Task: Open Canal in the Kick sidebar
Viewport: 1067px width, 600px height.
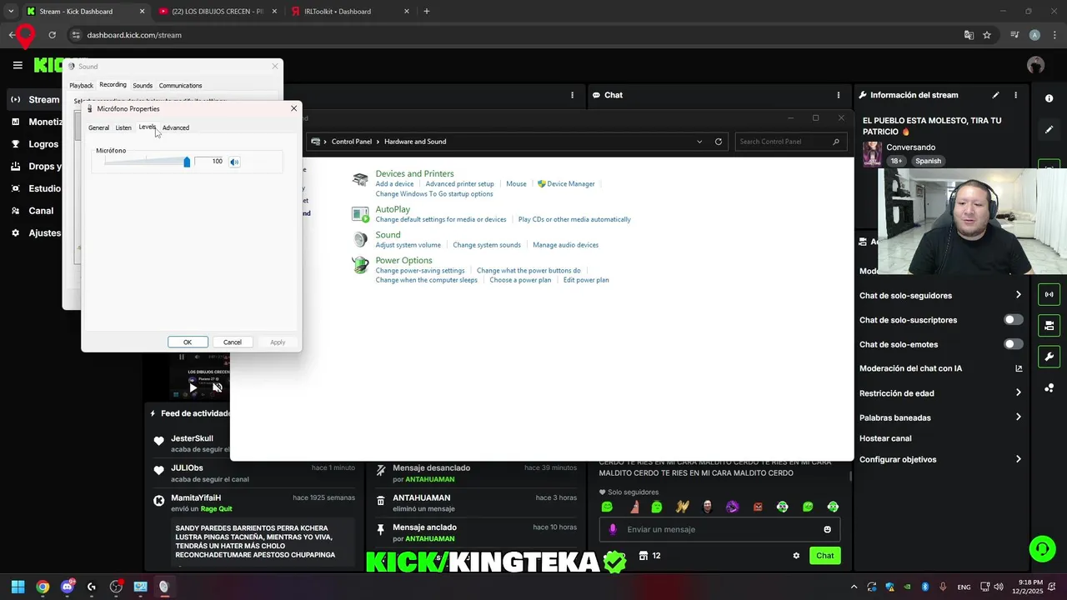Action: click(33, 211)
